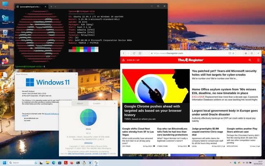Open a new tab in the Web browser

140,53
